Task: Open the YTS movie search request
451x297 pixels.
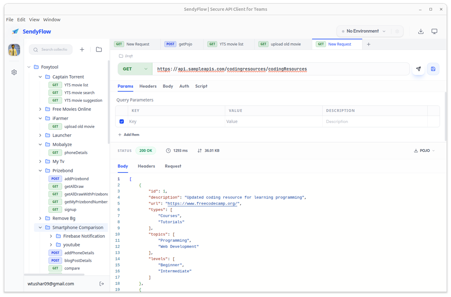Action: tap(72, 93)
